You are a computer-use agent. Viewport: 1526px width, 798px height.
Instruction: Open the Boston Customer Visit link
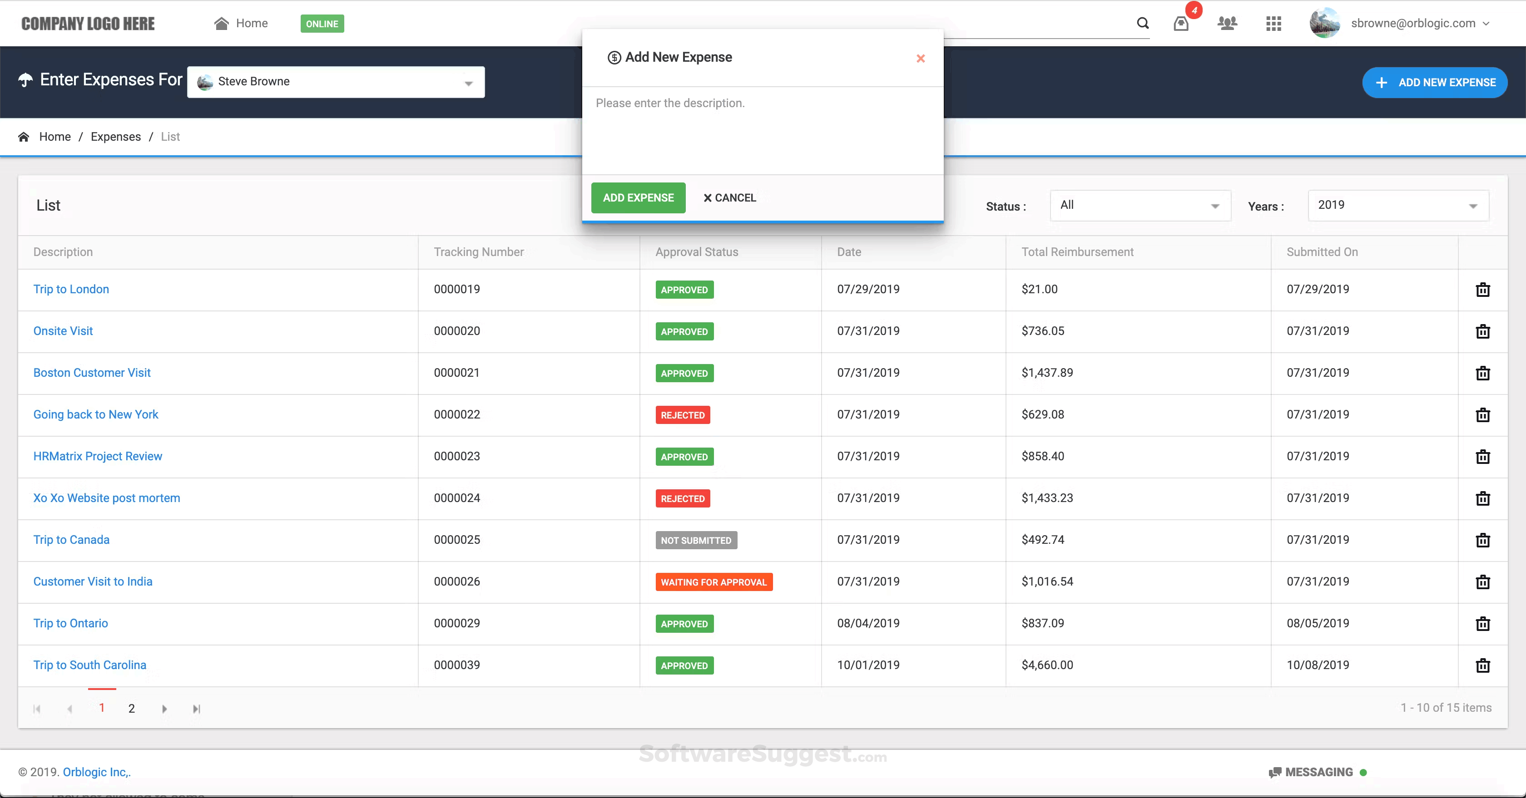(x=92, y=373)
